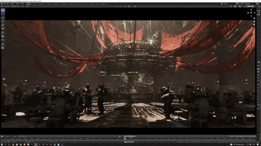Toggle timeline preview range clock
Screen dimensions: 261x146
pyautogui.click(x=237, y=136)
